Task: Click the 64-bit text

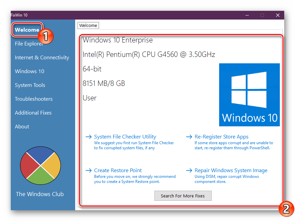Action: [x=92, y=69]
